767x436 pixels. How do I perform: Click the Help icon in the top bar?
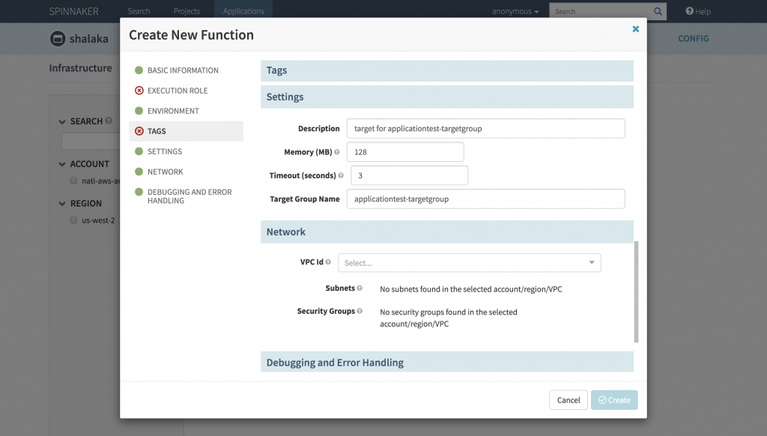[690, 10]
